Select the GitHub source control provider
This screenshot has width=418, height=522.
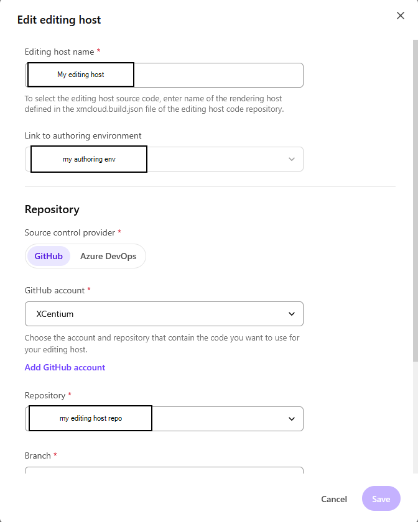pyautogui.click(x=49, y=255)
